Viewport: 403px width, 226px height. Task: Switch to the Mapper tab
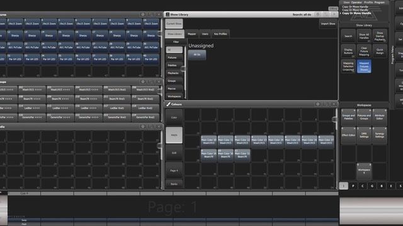[x=191, y=34]
